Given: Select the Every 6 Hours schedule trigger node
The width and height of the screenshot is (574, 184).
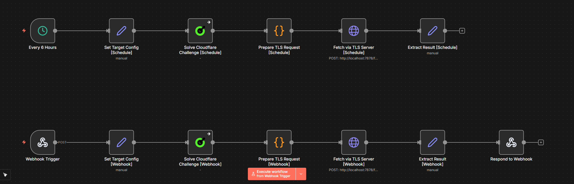Looking at the screenshot, I should 43,31.
